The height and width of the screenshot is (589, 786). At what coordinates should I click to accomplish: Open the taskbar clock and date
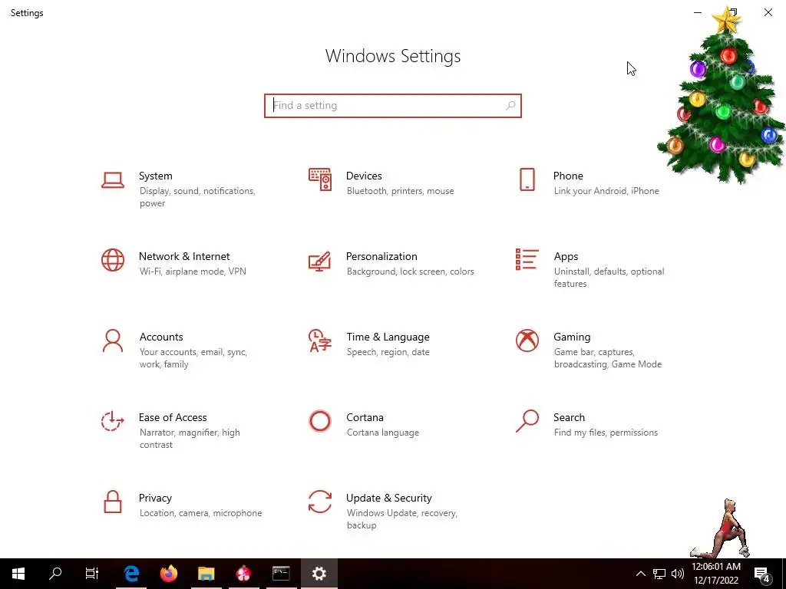[x=716, y=574]
